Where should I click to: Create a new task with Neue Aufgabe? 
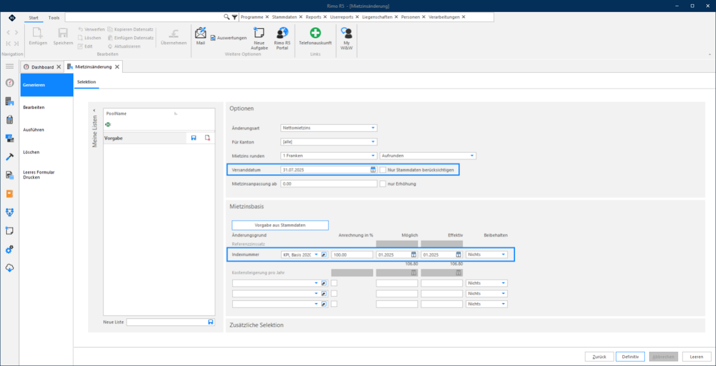pyautogui.click(x=259, y=38)
